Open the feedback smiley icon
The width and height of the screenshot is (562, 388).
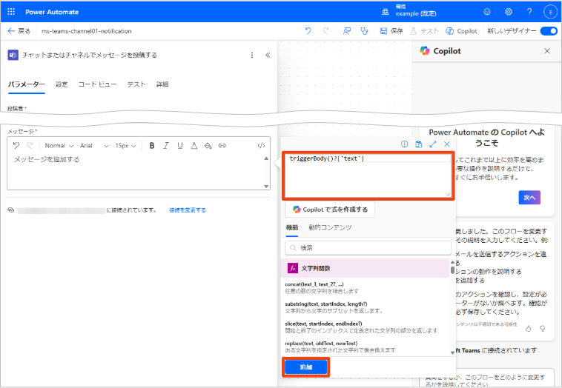[x=487, y=12]
